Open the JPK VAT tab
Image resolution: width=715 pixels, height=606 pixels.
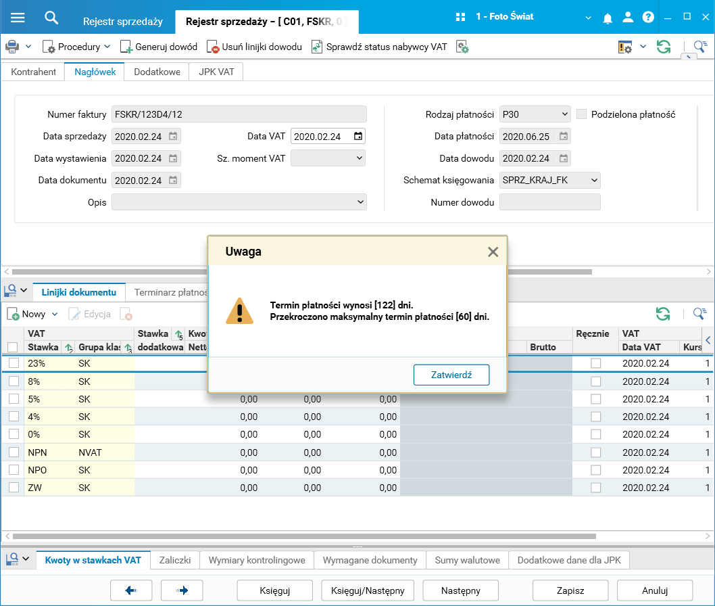click(216, 72)
